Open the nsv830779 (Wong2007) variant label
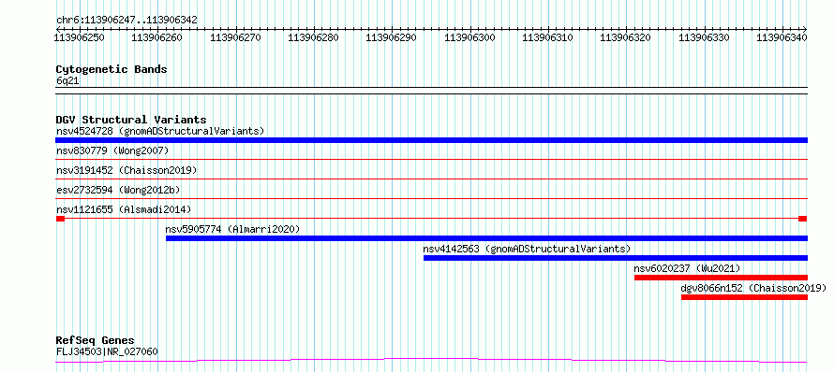This screenshot has width=834, height=372. [x=112, y=150]
